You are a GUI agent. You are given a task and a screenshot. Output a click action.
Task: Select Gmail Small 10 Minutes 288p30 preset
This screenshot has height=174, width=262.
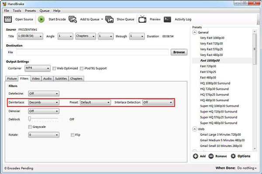coord(221,146)
